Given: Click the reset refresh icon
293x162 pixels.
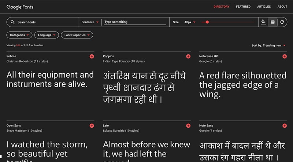Looking at the screenshot, I should (x=282, y=22).
